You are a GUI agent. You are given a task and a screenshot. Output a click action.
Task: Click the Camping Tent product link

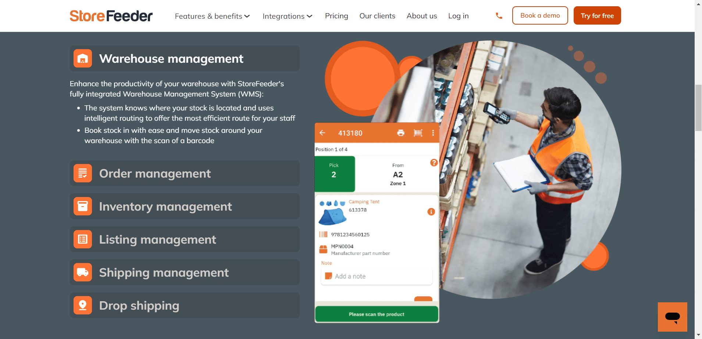364,202
